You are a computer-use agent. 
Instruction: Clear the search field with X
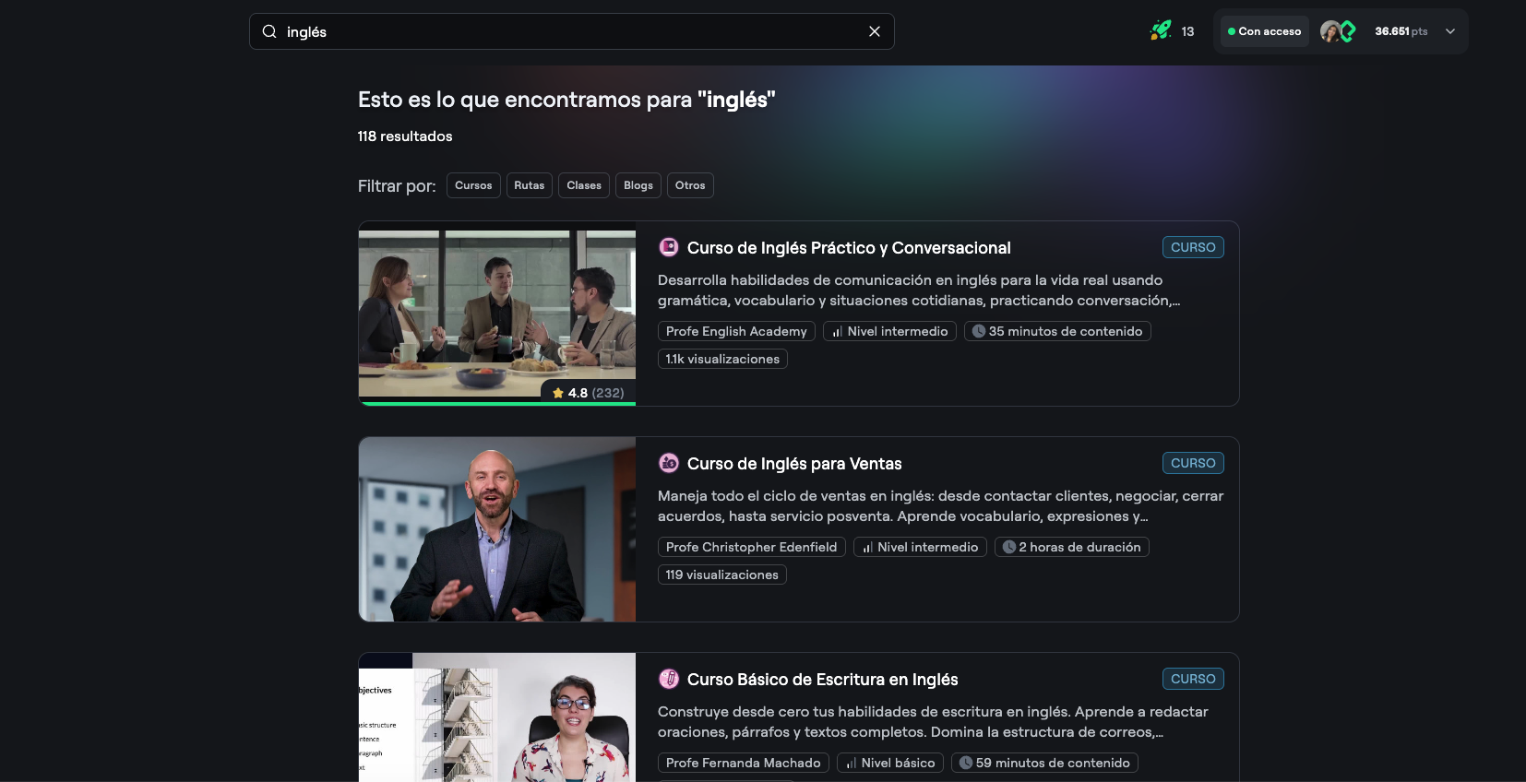click(874, 31)
